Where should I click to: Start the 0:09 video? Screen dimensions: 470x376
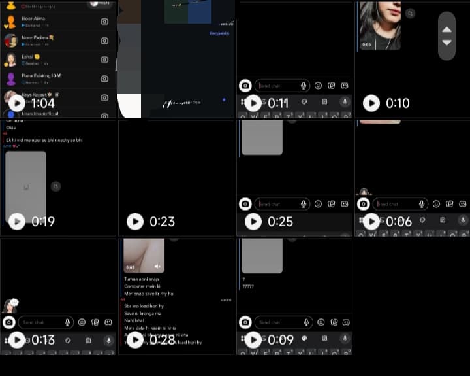coord(253,339)
